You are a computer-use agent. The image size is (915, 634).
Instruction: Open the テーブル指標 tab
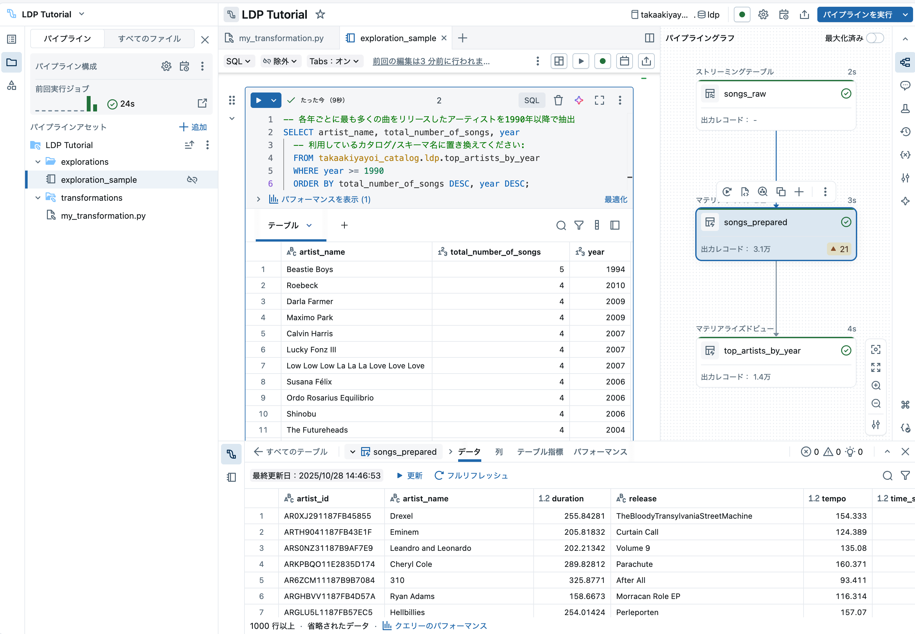point(539,452)
